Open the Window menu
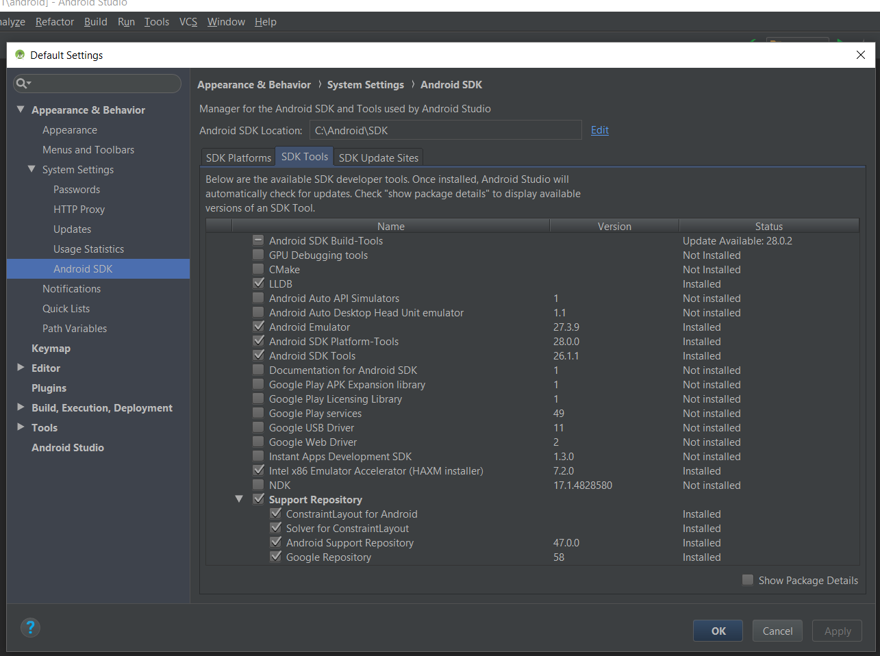The image size is (880, 656). [226, 22]
